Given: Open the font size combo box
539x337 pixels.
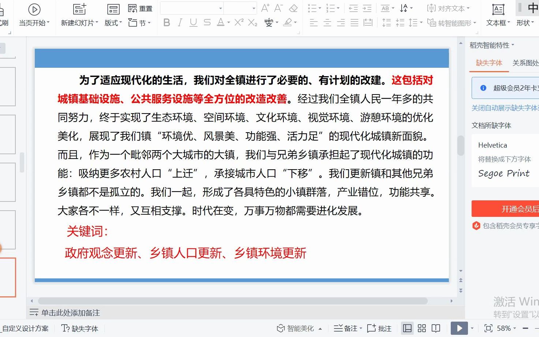Looking at the screenshot, I should point(240,8).
